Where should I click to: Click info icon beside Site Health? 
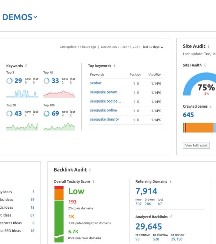click(x=205, y=65)
